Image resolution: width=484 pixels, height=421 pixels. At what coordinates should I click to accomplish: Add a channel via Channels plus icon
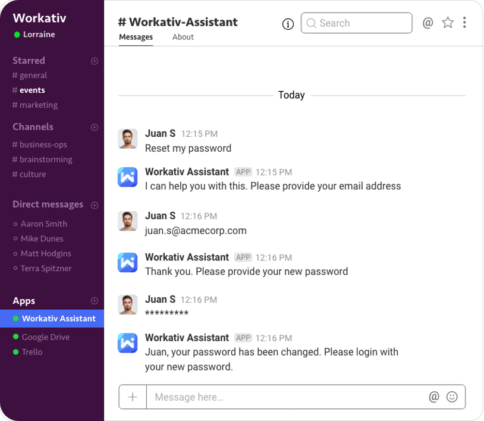(95, 127)
